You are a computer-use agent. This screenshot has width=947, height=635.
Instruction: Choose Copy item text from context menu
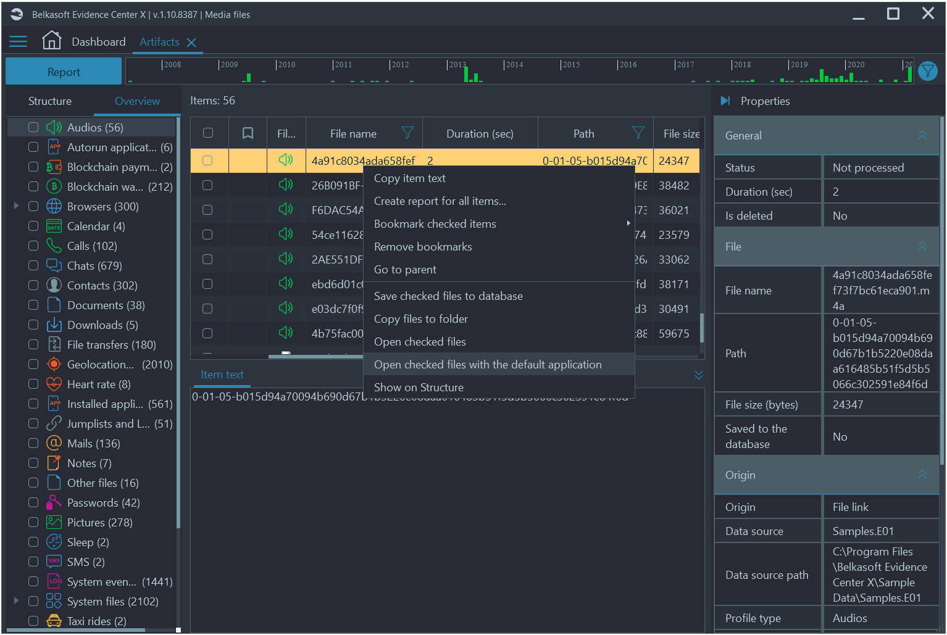click(x=499, y=178)
